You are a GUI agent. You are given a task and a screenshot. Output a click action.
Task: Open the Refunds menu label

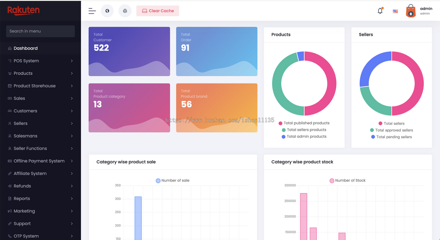(x=22, y=186)
